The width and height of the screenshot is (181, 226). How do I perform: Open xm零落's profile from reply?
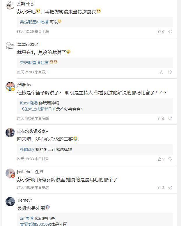click(27, 218)
